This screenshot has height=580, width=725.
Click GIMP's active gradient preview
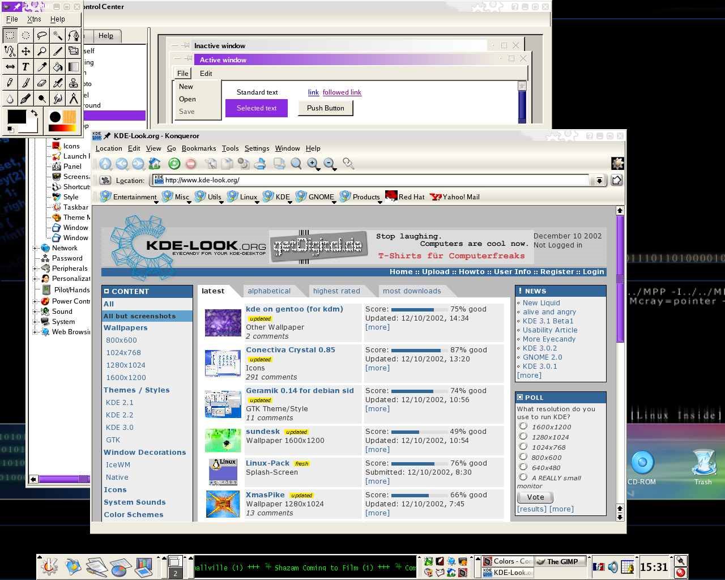(x=62, y=128)
